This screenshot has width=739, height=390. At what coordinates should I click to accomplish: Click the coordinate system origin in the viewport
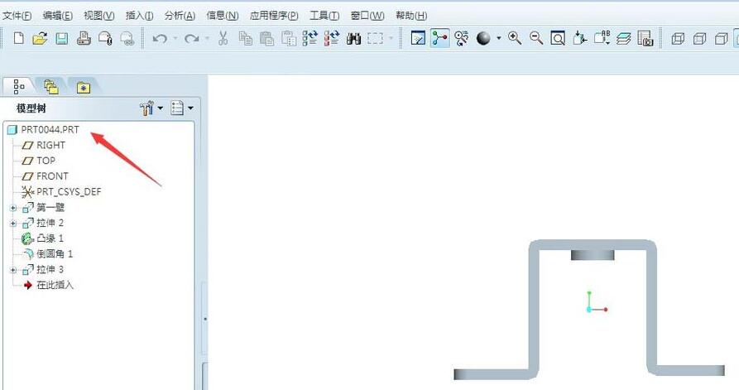(x=589, y=310)
